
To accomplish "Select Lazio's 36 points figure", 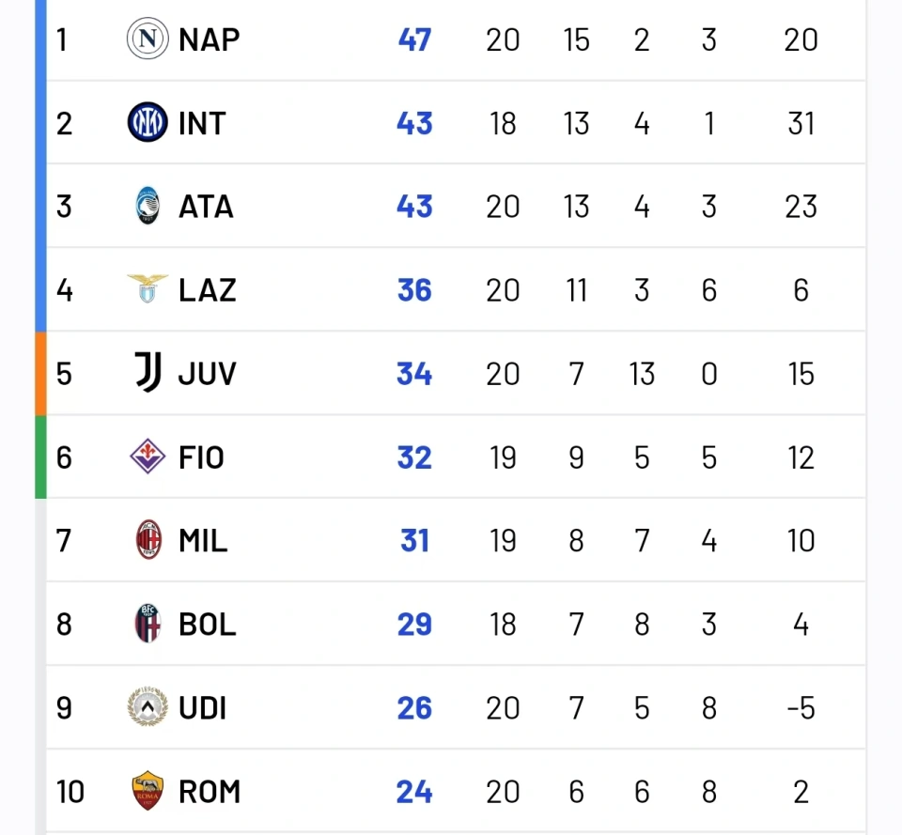I will tap(414, 290).
